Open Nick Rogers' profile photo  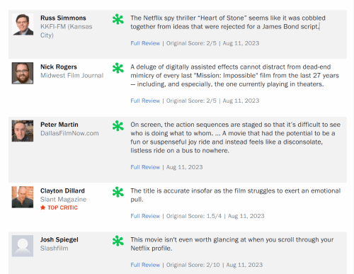point(23,73)
